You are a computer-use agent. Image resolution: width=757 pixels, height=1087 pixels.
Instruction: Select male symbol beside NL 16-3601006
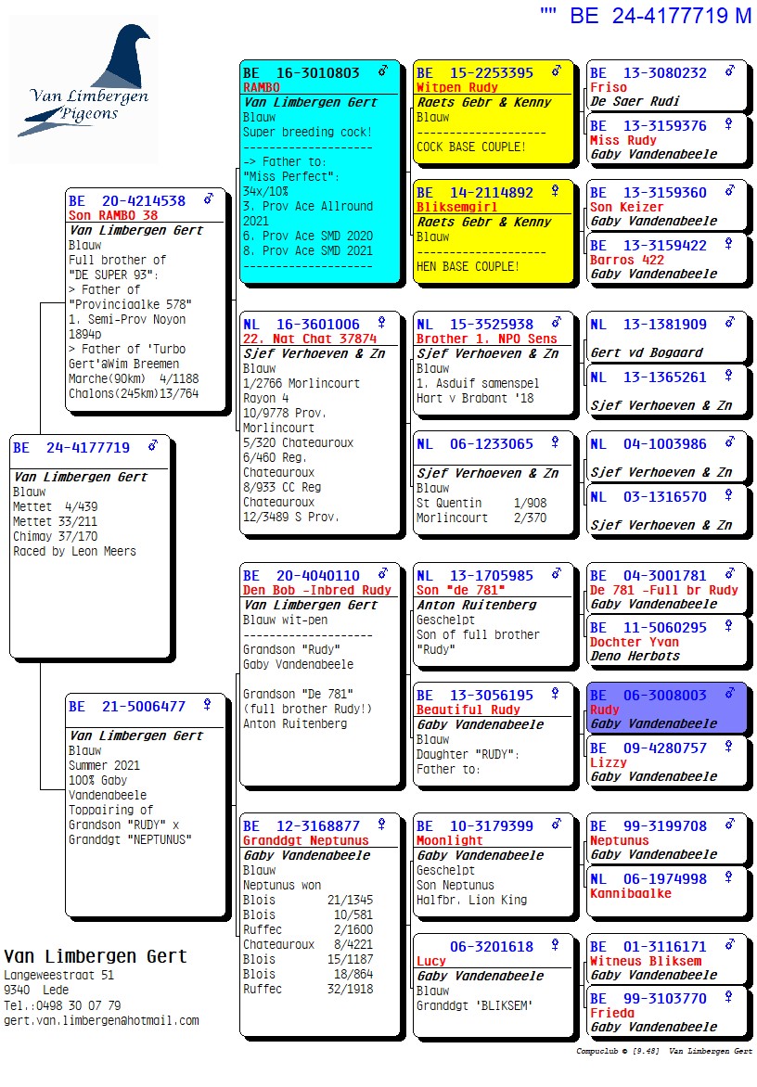(382, 324)
